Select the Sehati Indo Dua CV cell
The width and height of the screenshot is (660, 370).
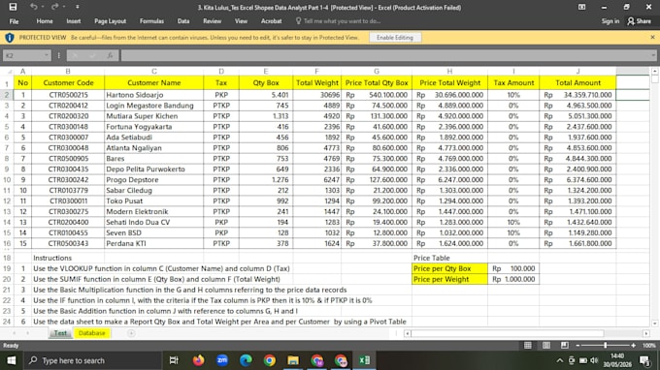tap(154, 222)
